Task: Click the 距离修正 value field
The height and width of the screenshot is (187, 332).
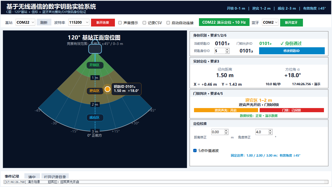Action: tap(218, 132)
